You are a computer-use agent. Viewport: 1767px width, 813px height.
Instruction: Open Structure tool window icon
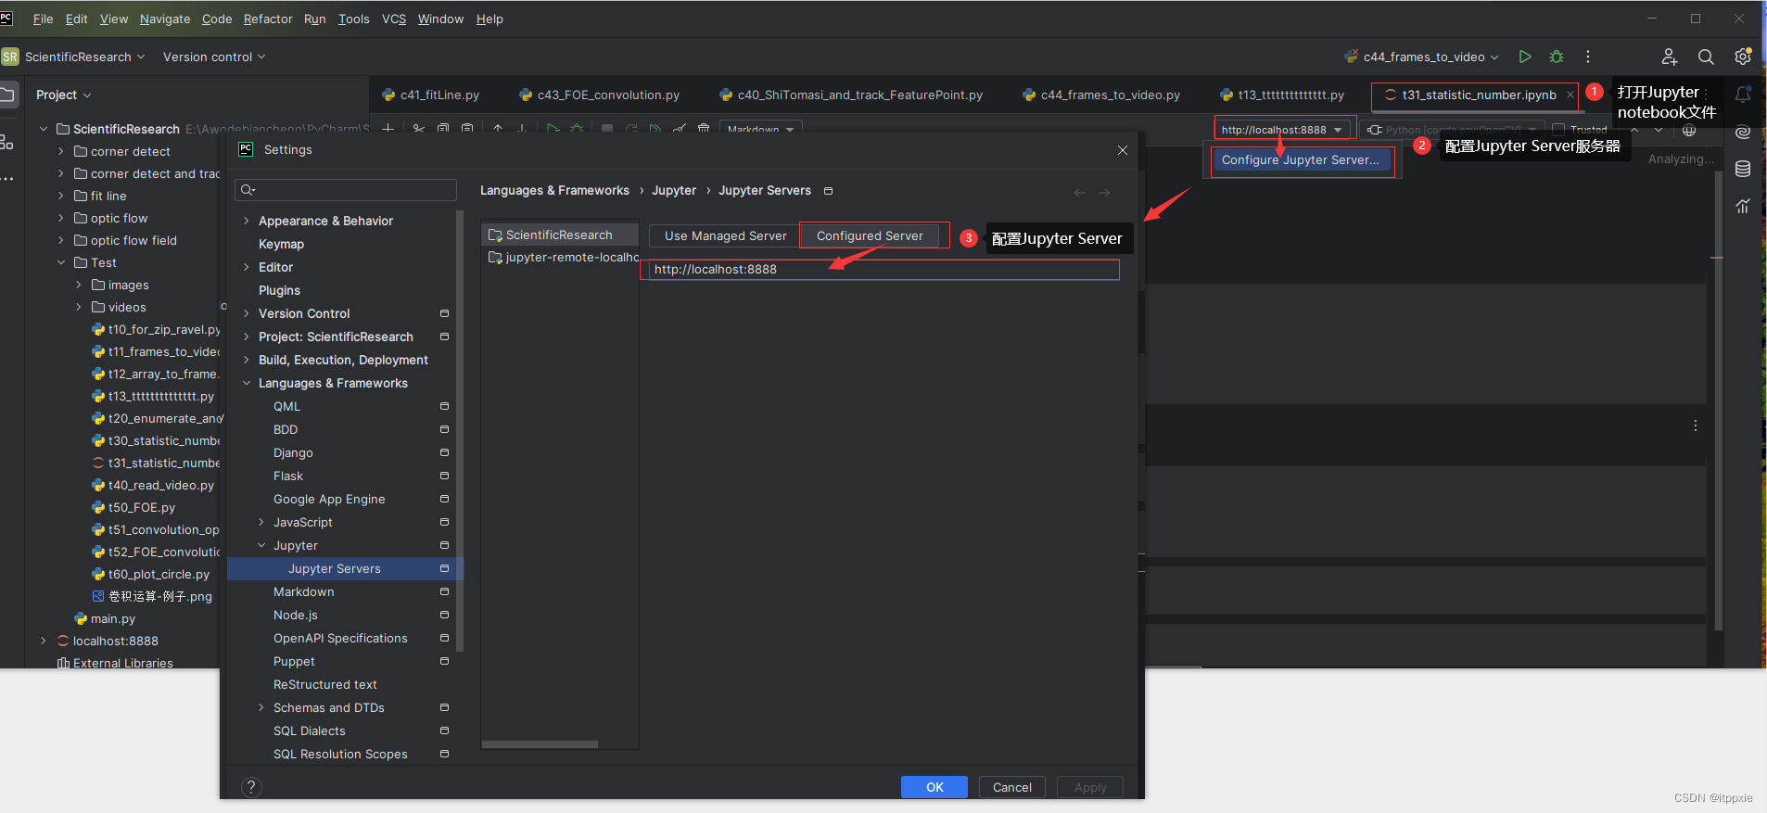click(x=7, y=142)
